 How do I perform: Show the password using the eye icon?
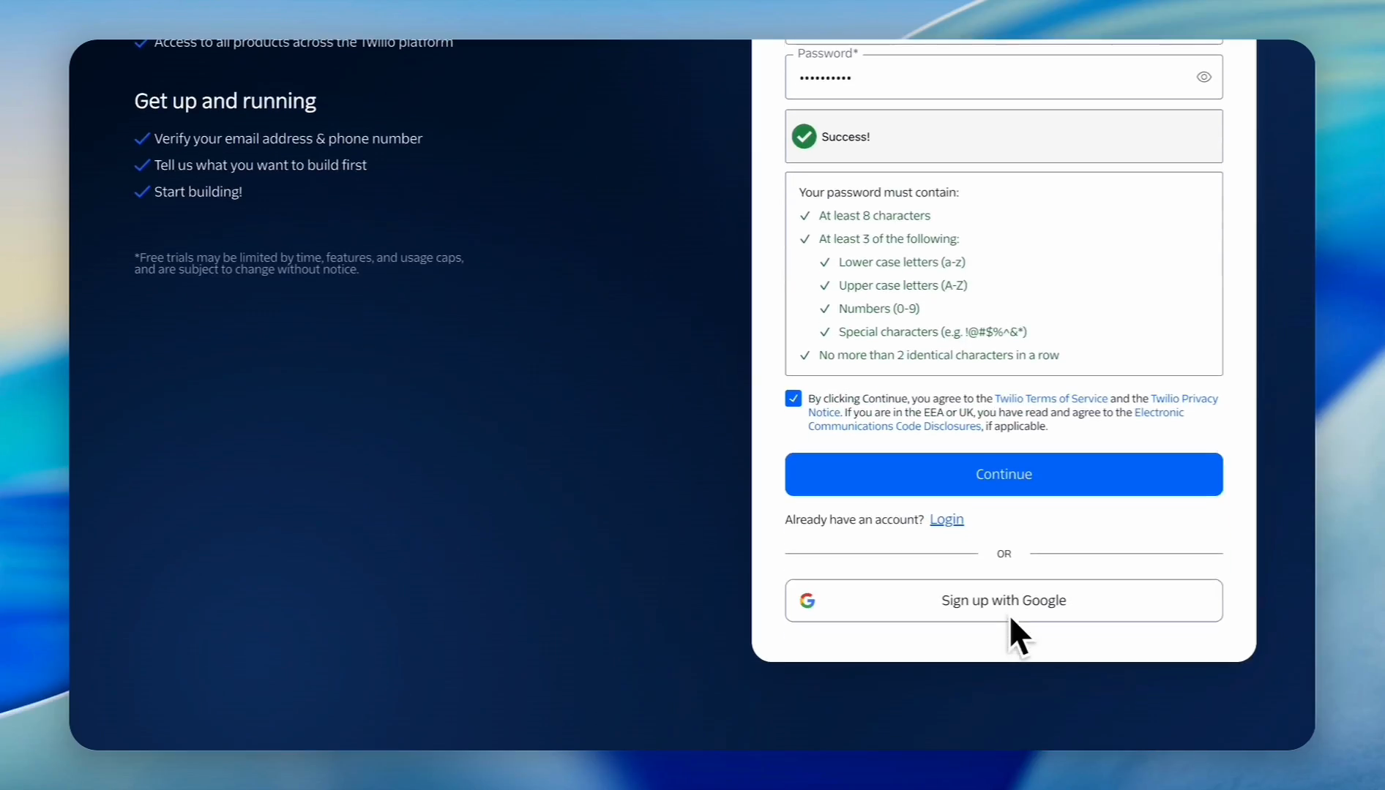point(1203,77)
